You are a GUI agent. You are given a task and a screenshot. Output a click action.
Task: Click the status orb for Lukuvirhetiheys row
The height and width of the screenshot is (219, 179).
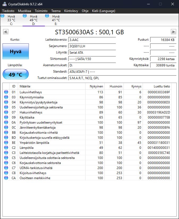[x=6, y=92]
